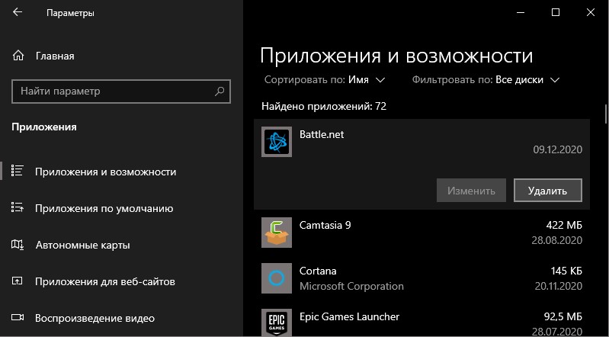Click the Приложения sidebar section header
Image resolution: width=609 pixels, height=337 pixels.
[x=44, y=127]
